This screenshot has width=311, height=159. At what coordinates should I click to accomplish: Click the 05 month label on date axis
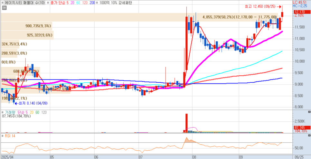(x=52, y=157)
